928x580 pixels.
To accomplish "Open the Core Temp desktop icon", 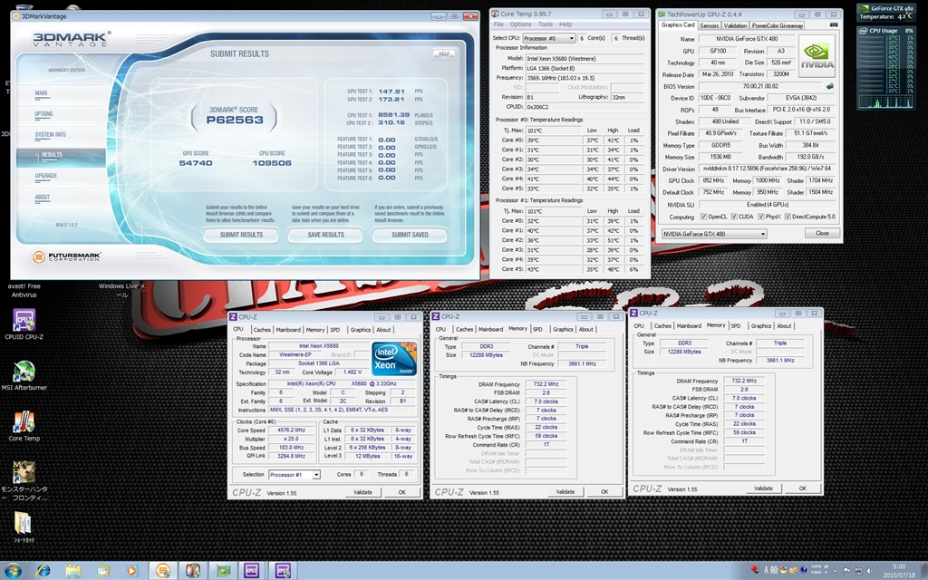I will [x=24, y=422].
